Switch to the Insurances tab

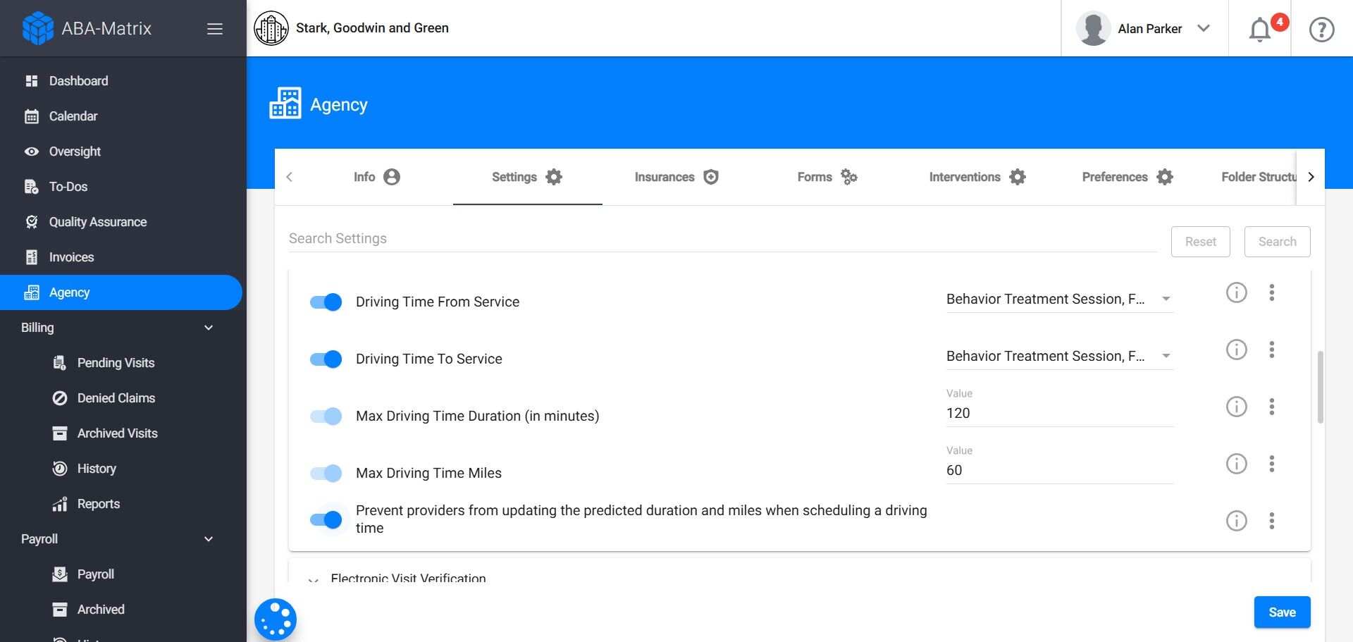tap(676, 177)
